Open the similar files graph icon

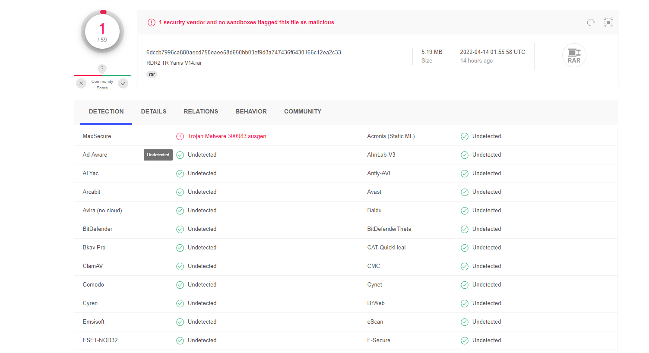point(608,22)
